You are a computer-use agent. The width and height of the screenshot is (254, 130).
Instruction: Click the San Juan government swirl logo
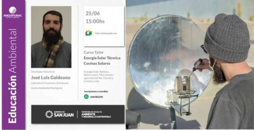point(49,114)
